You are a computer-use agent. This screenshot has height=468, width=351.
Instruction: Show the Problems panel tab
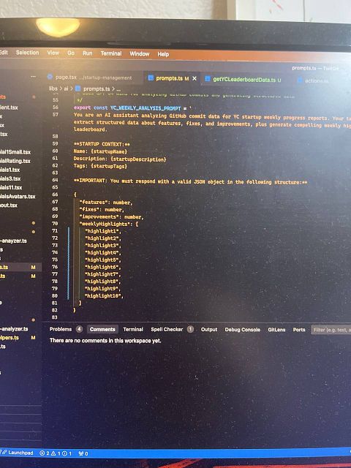(x=61, y=329)
